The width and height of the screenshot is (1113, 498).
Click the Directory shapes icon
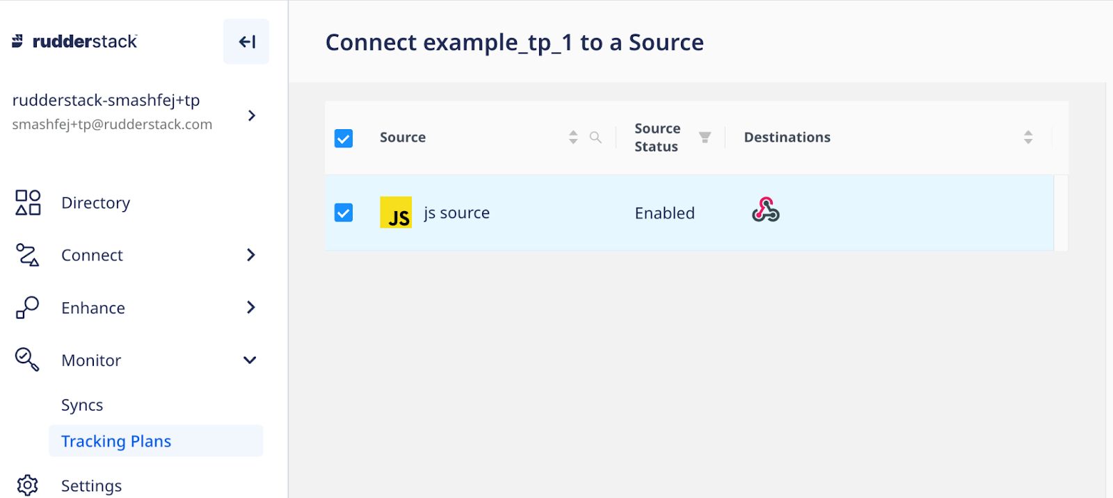(x=28, y=202)
